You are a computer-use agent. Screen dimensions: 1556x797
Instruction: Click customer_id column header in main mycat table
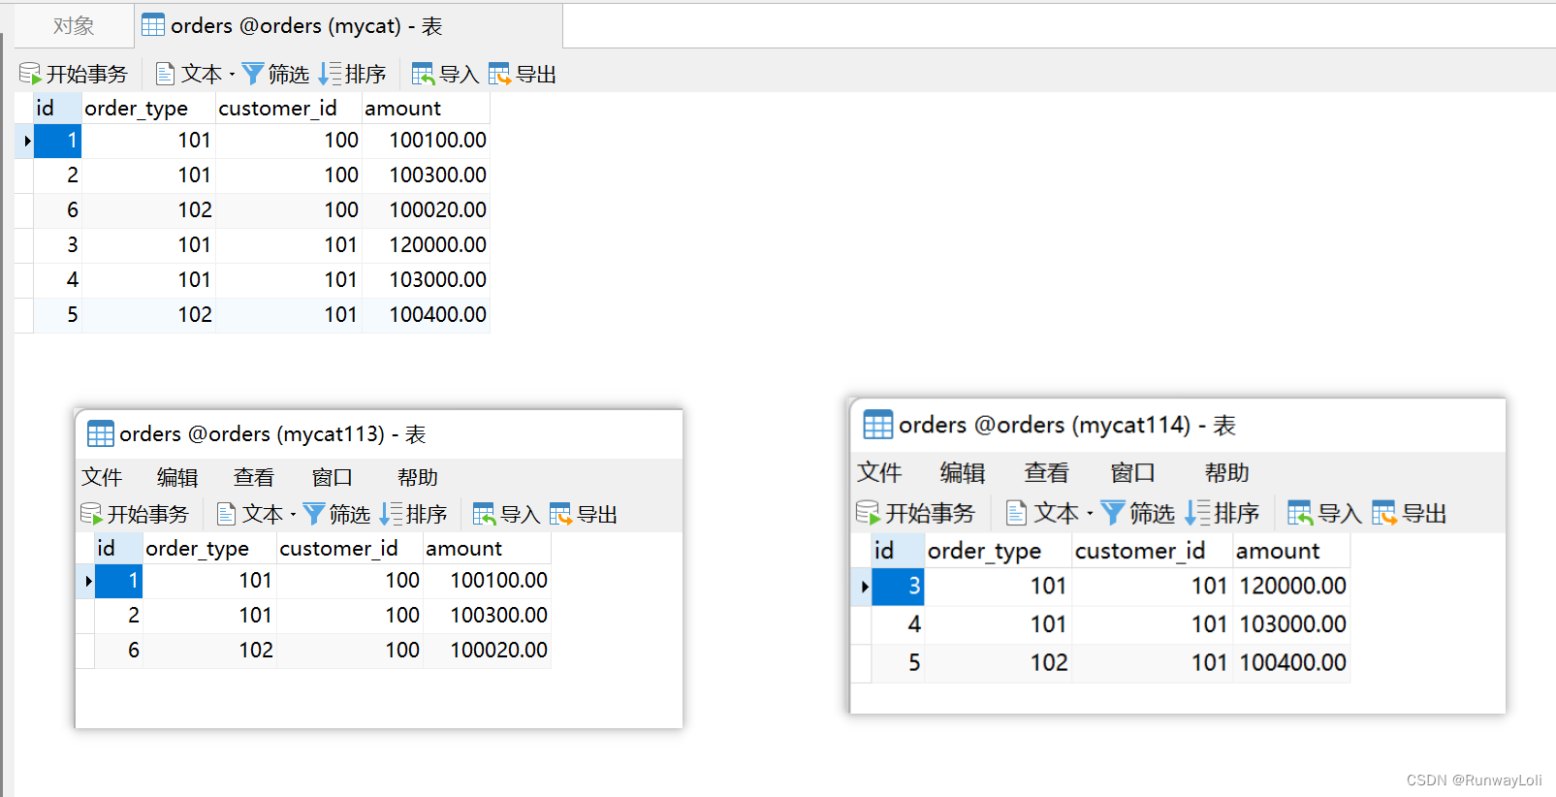[289, 108]
